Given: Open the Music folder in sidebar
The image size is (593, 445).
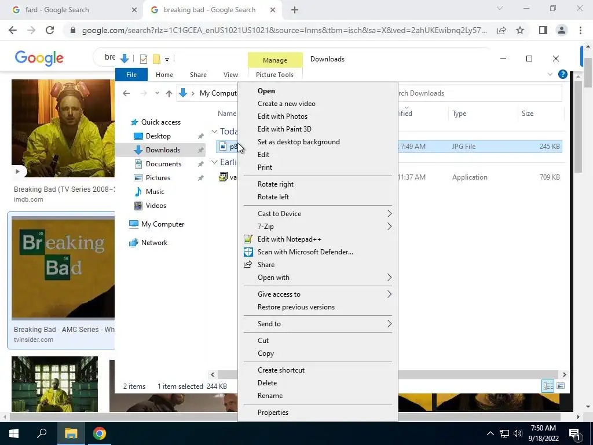Looking at the screenshot, I should (155, 191).
